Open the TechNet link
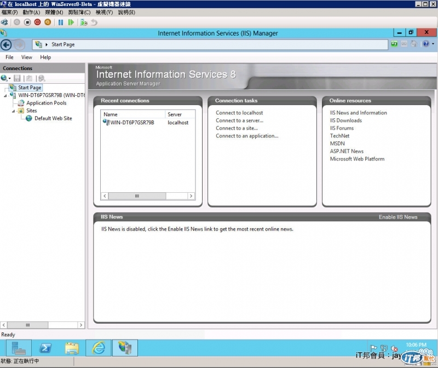The width and height of the screenshot is (438, 368). pos(339,136)
